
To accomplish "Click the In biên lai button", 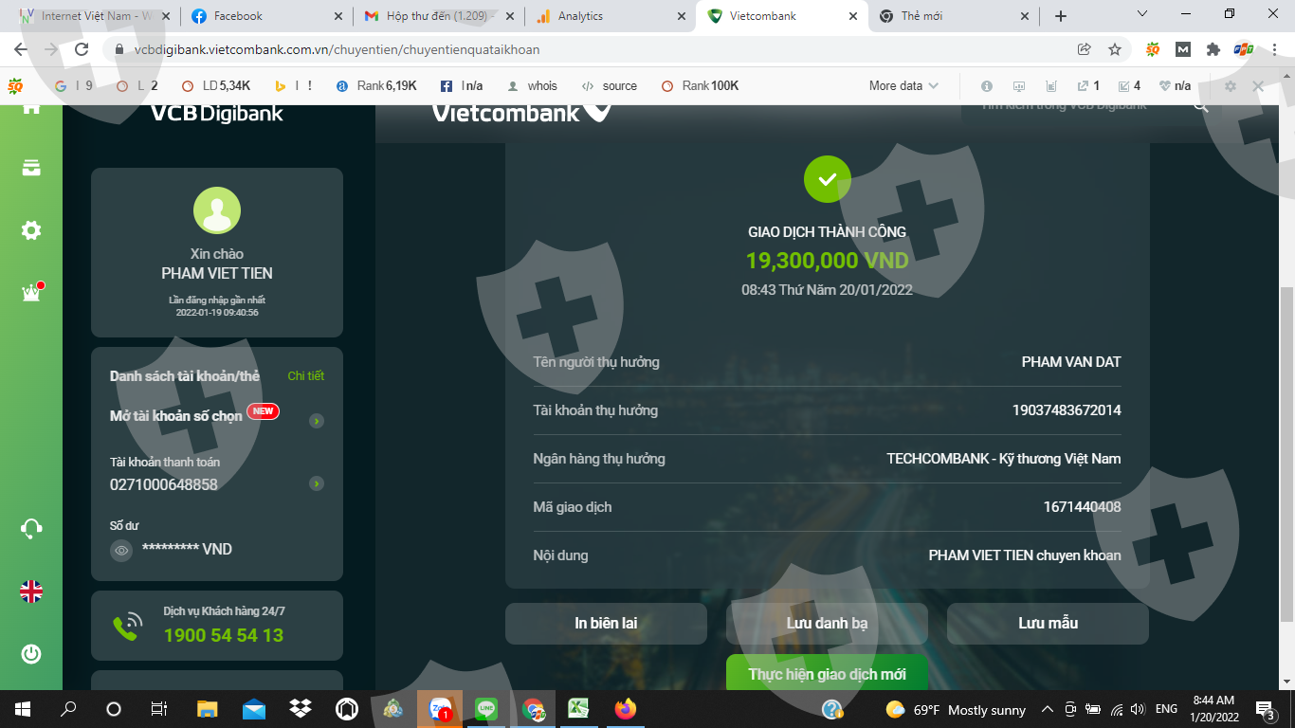I will [606, 624].
